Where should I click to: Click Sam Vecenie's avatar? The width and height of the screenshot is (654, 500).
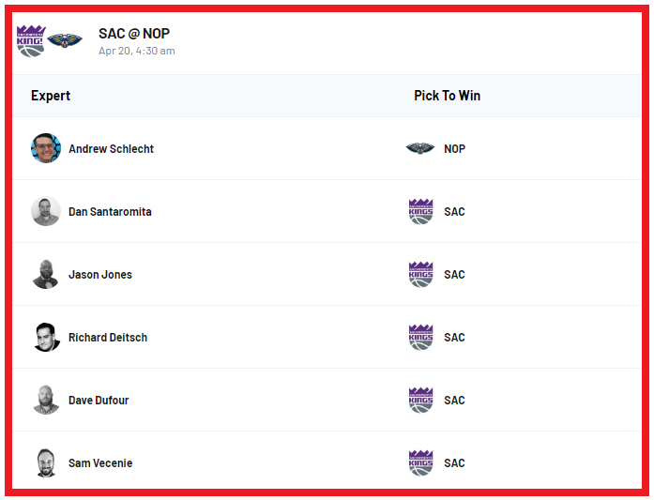46,462
